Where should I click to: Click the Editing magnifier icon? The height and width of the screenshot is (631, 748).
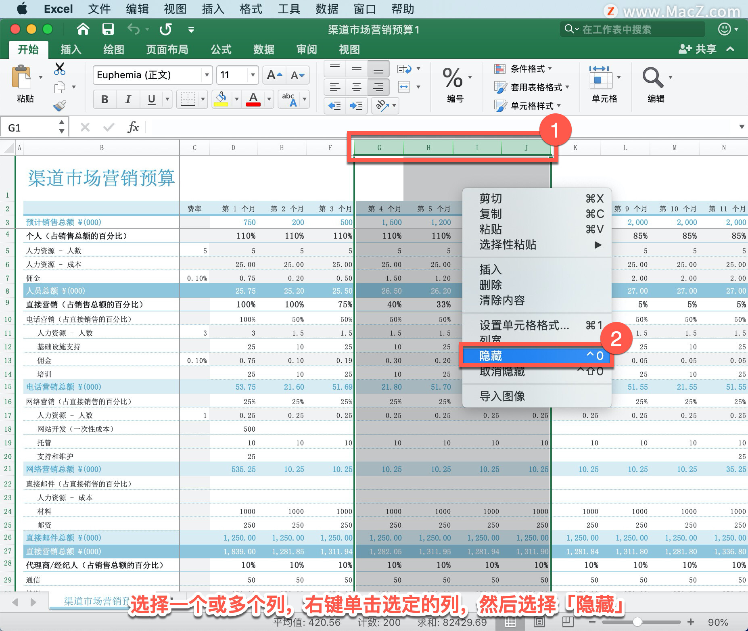[652, 77]
